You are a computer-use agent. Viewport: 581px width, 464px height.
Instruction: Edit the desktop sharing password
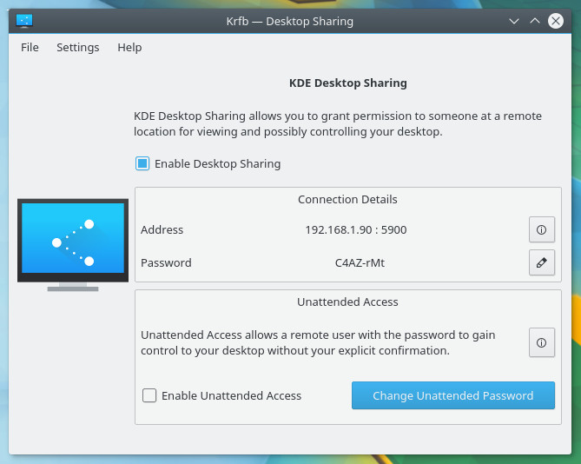[541, 262]
